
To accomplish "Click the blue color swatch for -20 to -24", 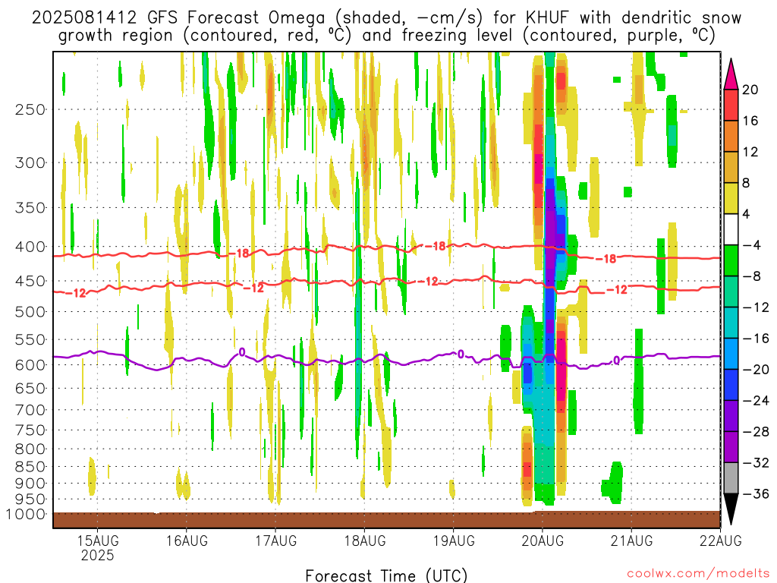I will 731,385.
